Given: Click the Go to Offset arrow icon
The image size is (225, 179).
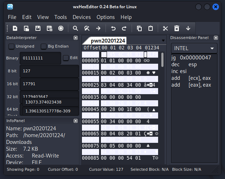Looking at the screenshot, I should point(98,28).
